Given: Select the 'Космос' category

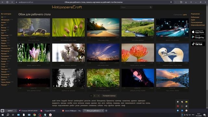Looking at the screenshot, I should (4, 38).
